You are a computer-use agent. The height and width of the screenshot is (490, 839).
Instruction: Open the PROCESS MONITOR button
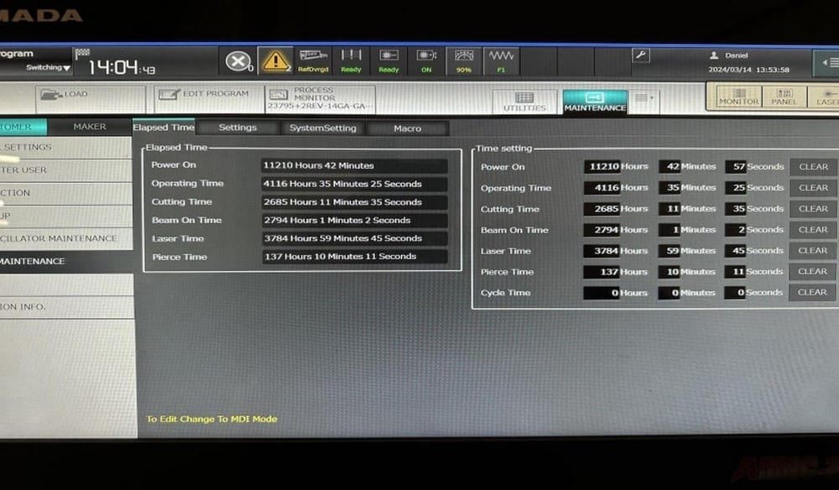pyautogui.click(x=320, y=98)
